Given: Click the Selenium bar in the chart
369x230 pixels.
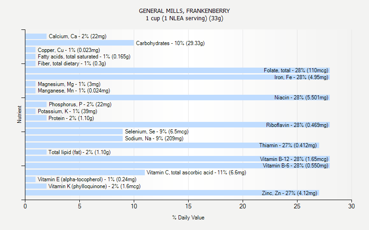Looking at the screenshot, I should tap(74, 132).
